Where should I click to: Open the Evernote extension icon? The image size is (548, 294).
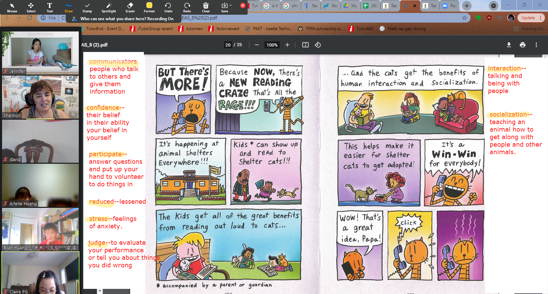478,18
